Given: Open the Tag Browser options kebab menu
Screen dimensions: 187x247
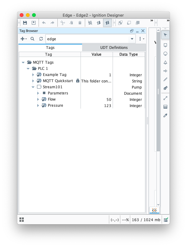Looking at the screenshot, I should [x=141, y=39].
